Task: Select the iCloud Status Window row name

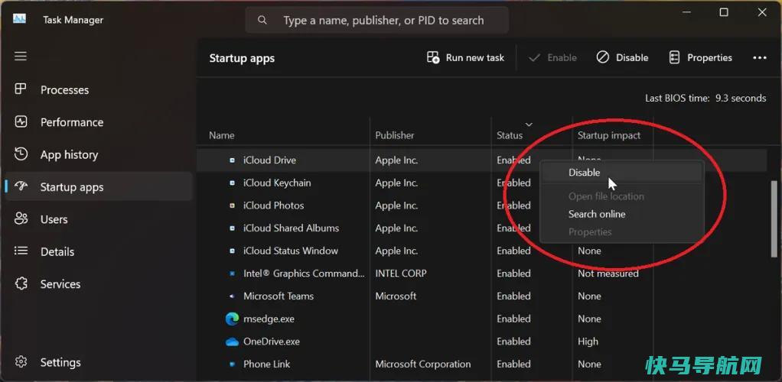Action: [x=290, y=251]
